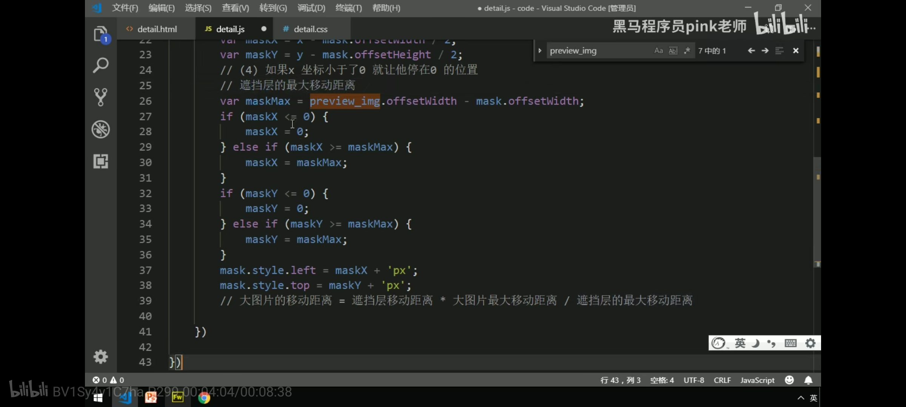
Task: Open the IME soft keyboard icon
Action: 790,343
